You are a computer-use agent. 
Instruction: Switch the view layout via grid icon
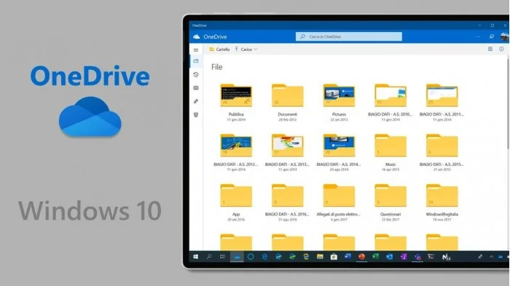tap(490, 49)
